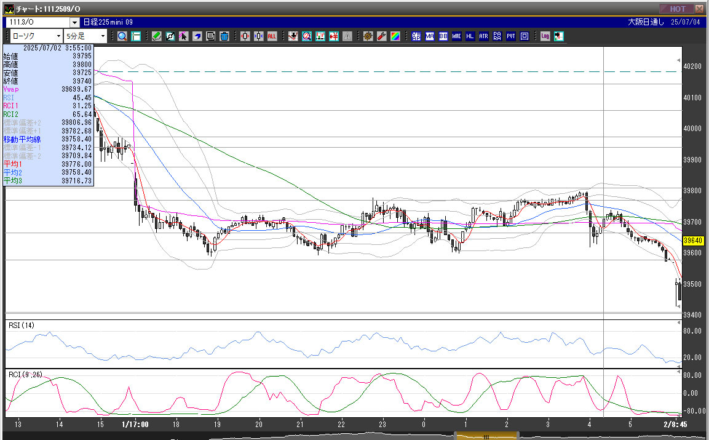Click the grayed warning triangle icon
Image resolution: width=709 pixels, height=440 pixels.
(347, 36)
